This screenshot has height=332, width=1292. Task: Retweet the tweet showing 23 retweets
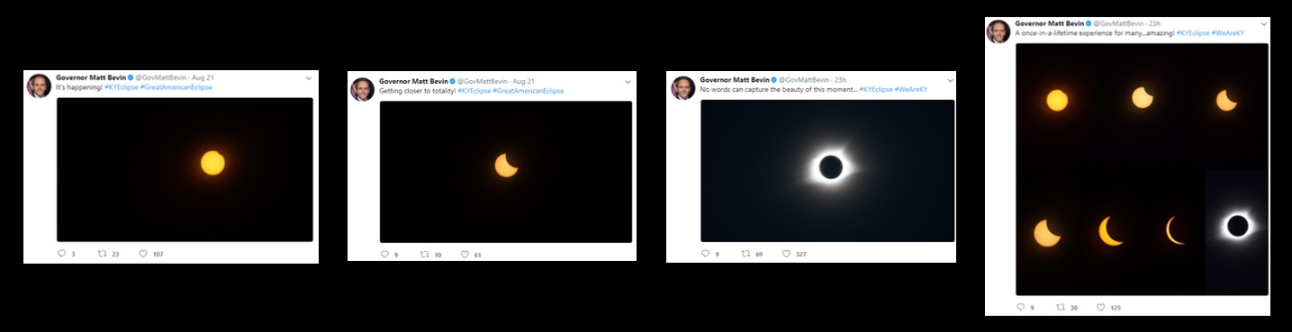pyautogui.click(x=102, y=254)
